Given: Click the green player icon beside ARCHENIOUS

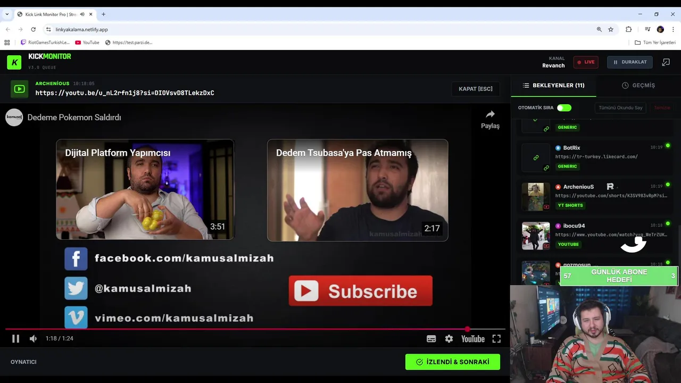Looking at the screenshot, I should pos(20,89).
